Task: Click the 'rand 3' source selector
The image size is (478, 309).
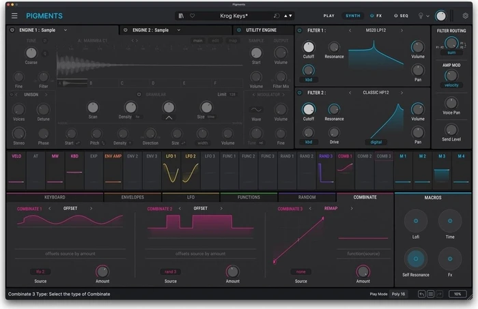Action: (171, 271)
